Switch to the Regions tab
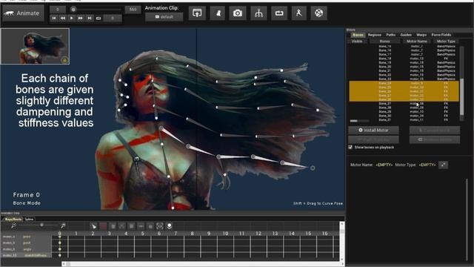 (x=375, y=35)
